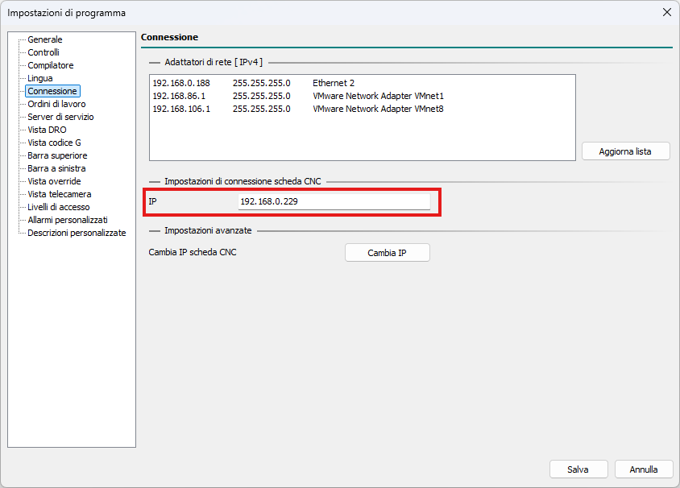
Task: Open Livelli di accesso page
Action: click(58, 207)
